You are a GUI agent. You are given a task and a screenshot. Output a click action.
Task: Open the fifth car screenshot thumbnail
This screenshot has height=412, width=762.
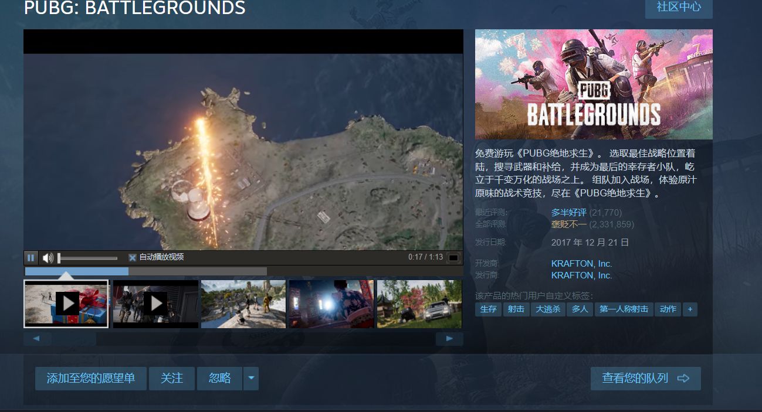[419, 304]
